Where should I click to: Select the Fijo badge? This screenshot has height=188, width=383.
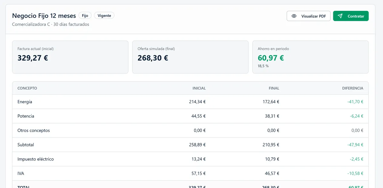pos(85,15)
